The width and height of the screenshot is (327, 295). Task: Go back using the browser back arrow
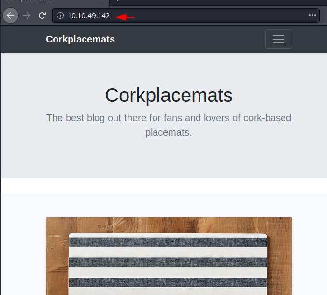coord(11,15)
